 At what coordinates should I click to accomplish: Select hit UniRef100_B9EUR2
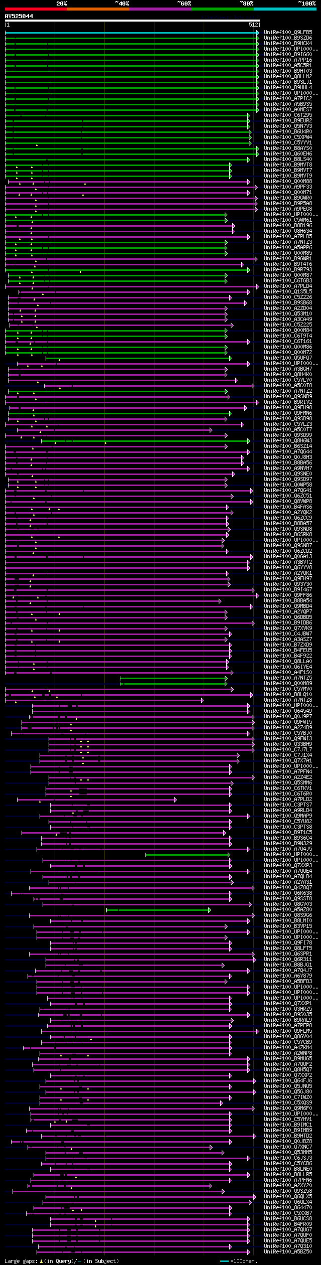pos(288,121)
